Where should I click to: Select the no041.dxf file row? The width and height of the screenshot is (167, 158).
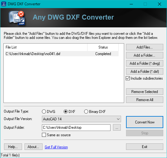(x=62, y=54)
